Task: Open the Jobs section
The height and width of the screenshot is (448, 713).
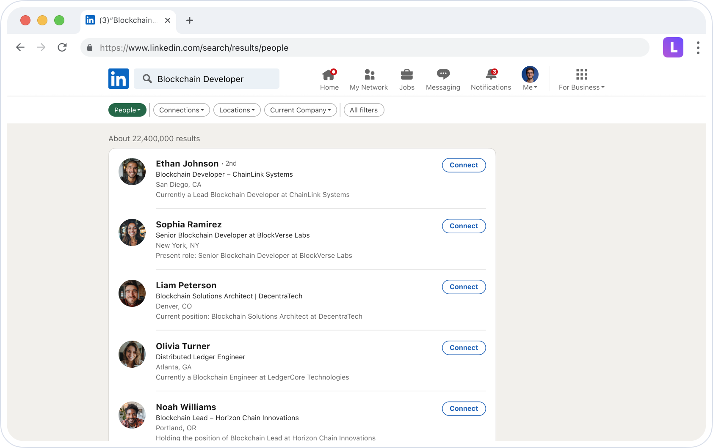Action: coord(407,79)
